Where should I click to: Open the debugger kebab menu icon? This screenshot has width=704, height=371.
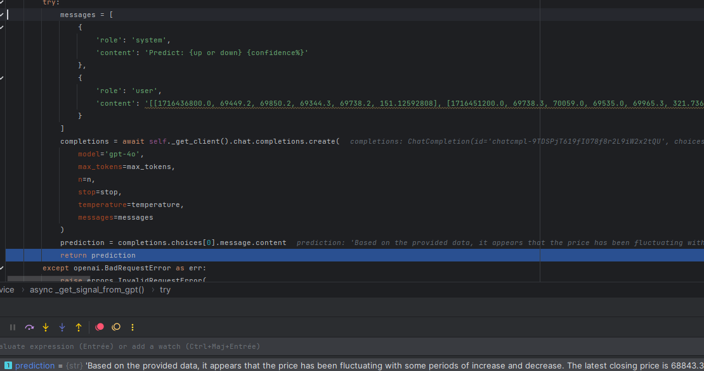point(131,327)
